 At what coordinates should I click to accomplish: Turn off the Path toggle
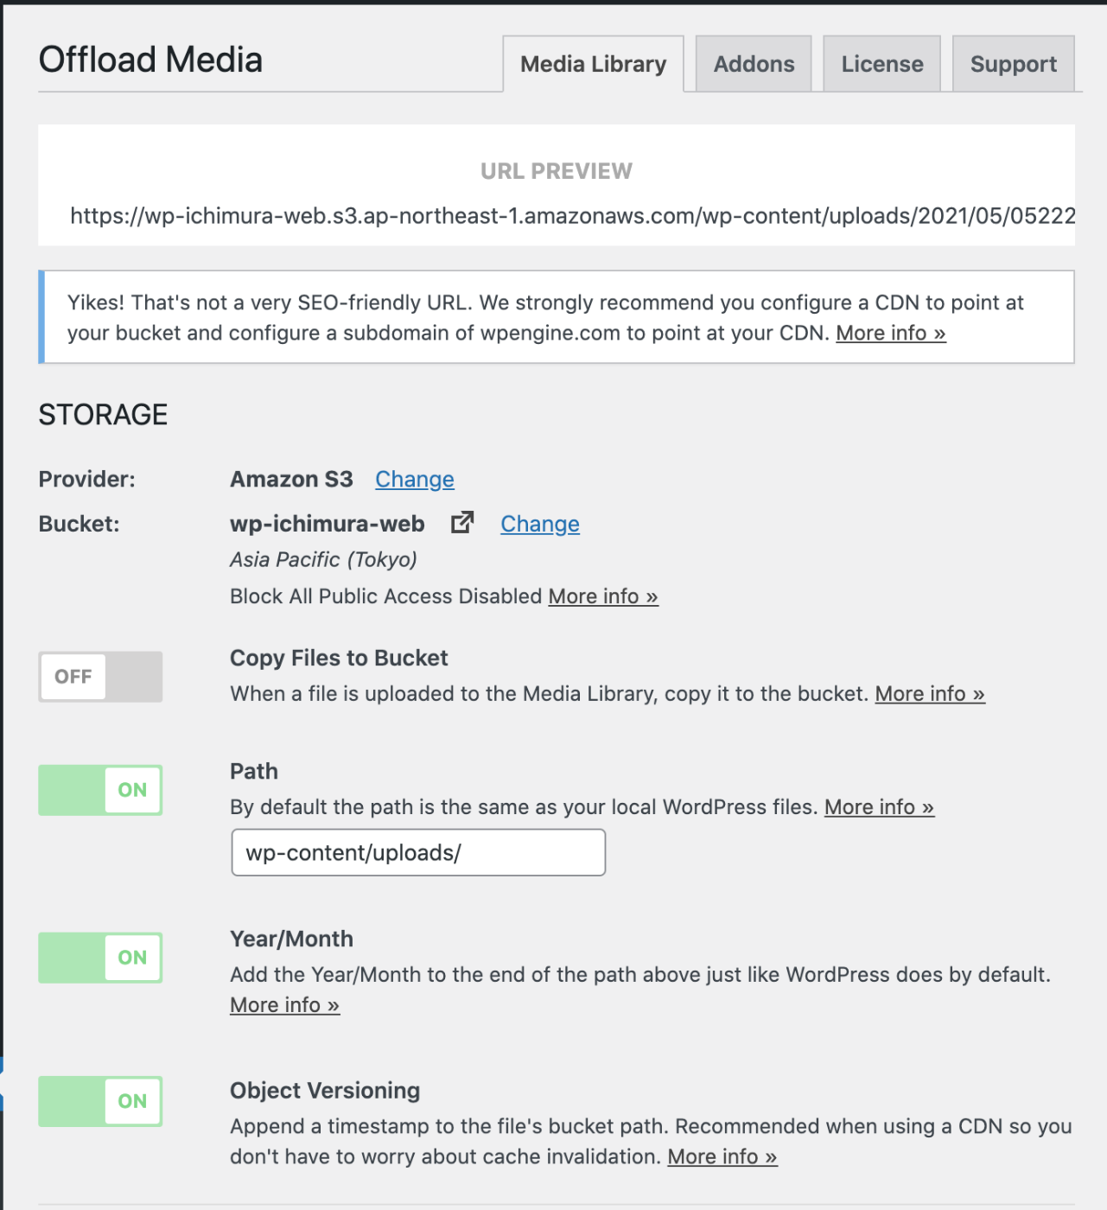tap(100, 790)
